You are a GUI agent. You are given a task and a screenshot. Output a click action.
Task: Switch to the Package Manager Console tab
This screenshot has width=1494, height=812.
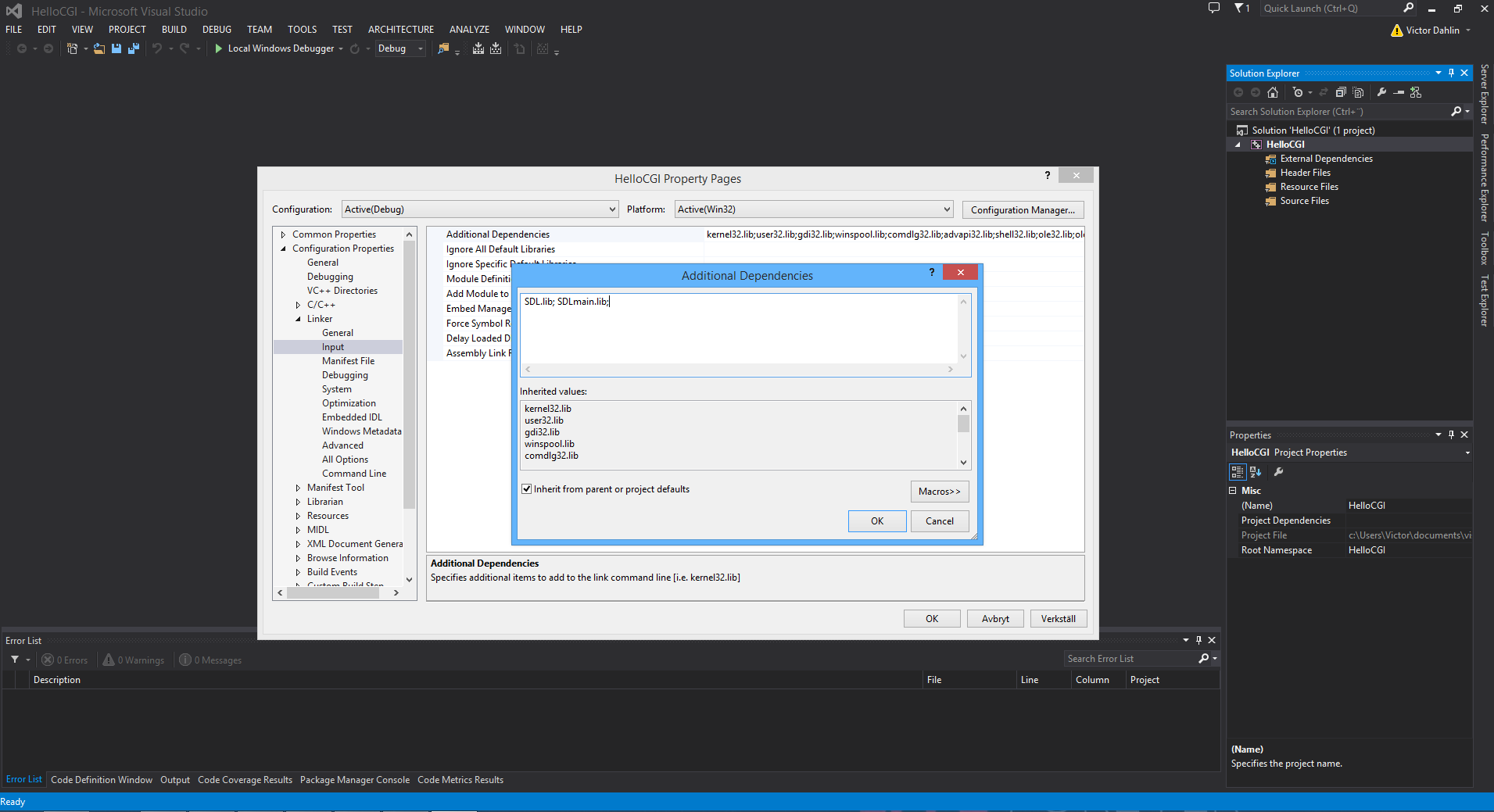tap(355, 780)
